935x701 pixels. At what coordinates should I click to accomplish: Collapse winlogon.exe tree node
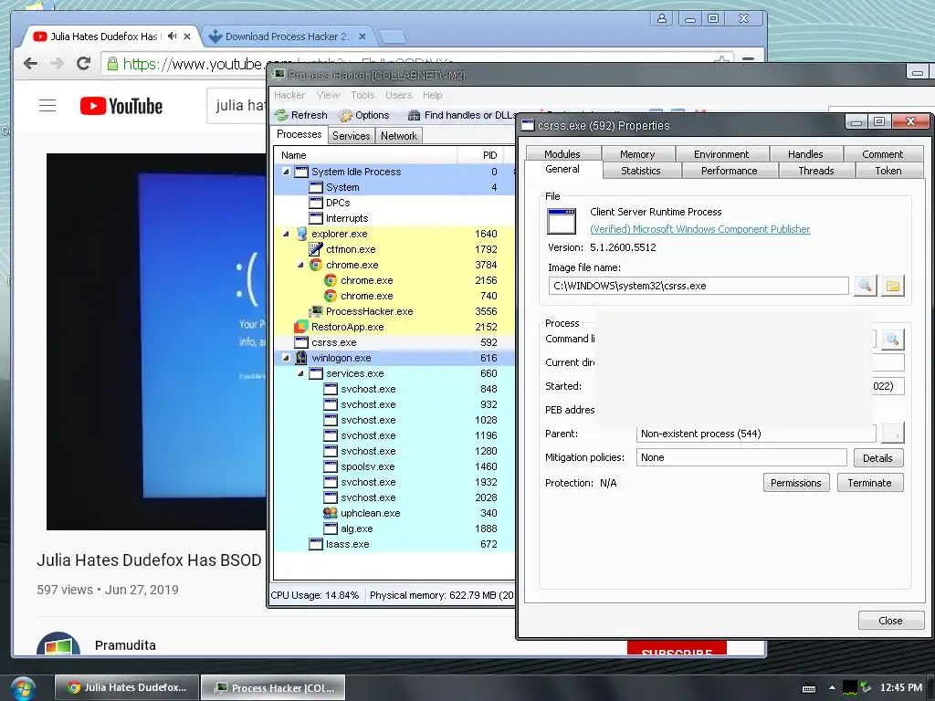point(286,358)
